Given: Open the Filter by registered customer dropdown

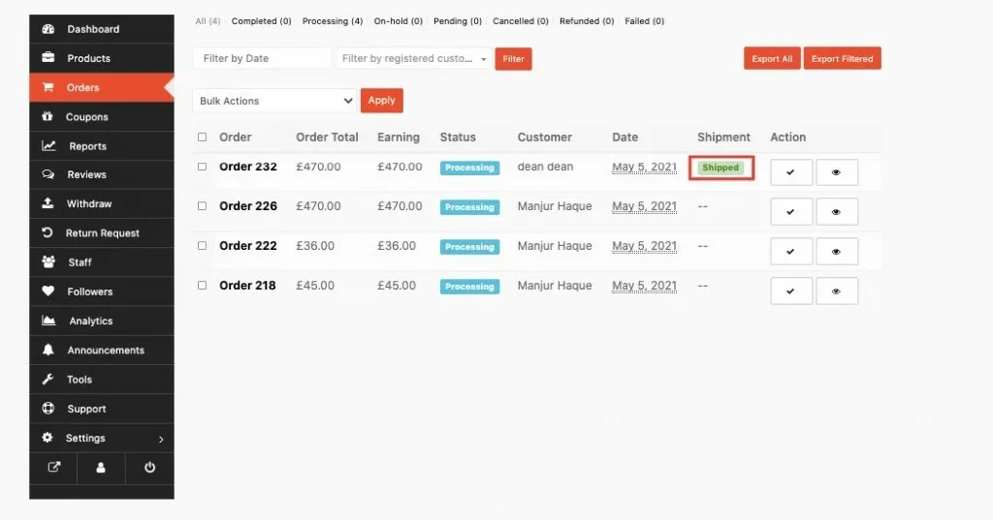Looking at the screenshot, I should click(414, 58).
